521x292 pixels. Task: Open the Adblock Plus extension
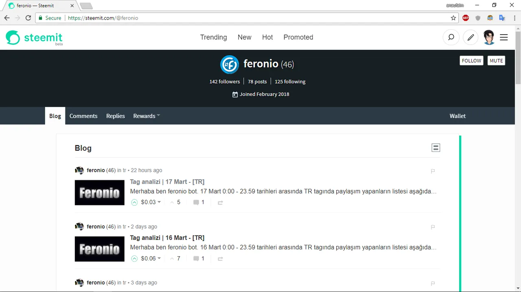pyautogui.click(x=466, y=18)
